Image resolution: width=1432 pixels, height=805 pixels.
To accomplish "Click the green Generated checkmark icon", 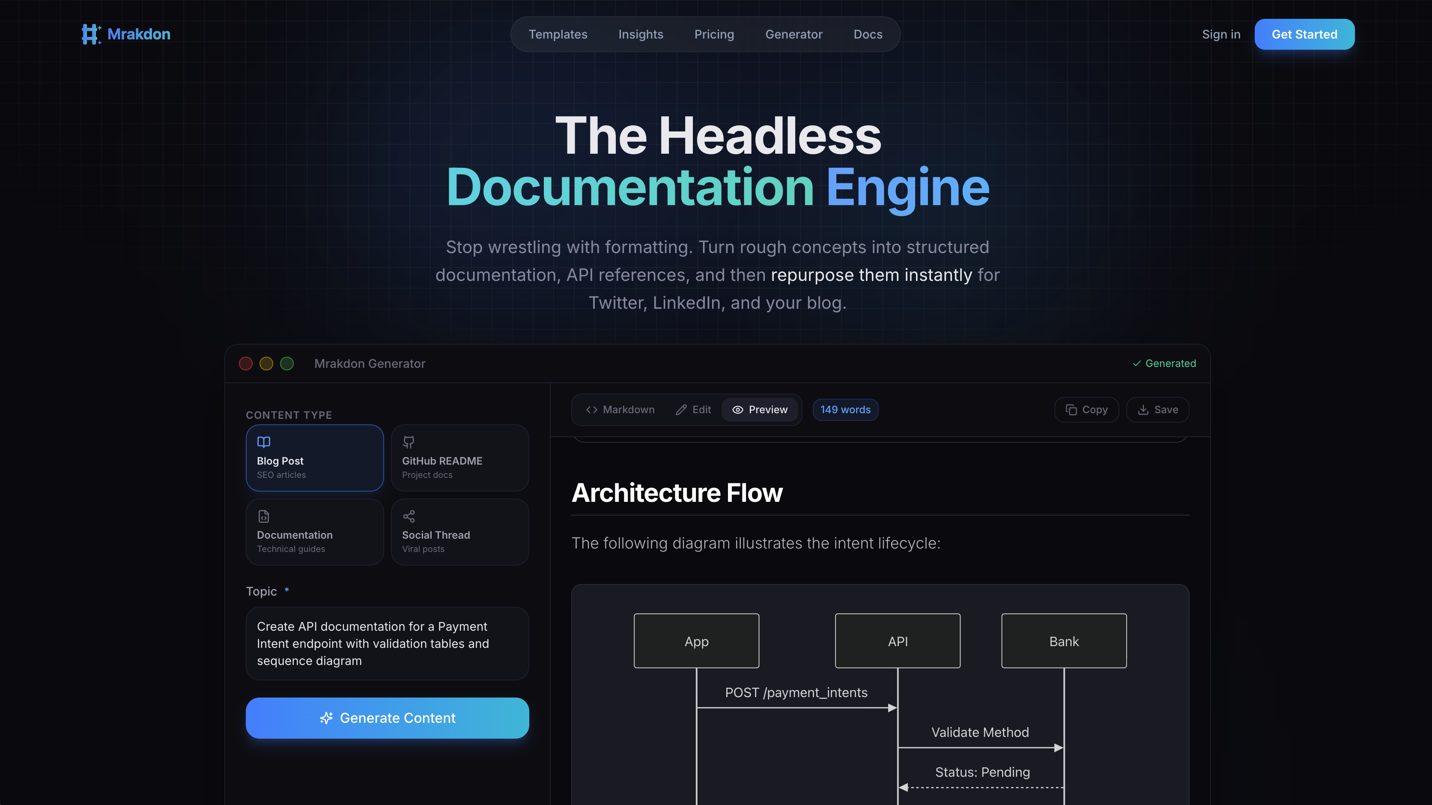I will tap(1136, 364).
